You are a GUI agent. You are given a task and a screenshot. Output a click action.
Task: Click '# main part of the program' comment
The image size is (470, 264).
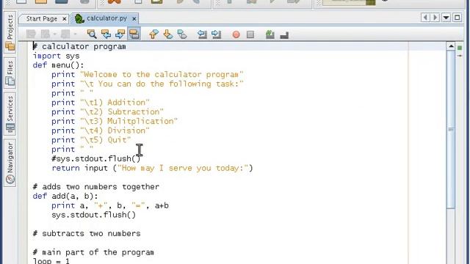point(93,252)
